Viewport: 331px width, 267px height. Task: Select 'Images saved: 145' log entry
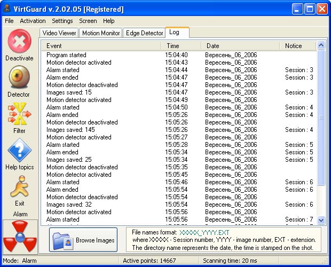click(x=179, y=130)
